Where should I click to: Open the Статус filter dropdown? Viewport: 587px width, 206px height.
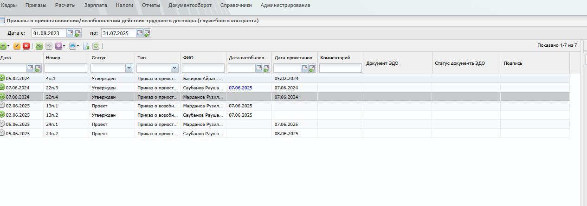click(x=129, y=68)
